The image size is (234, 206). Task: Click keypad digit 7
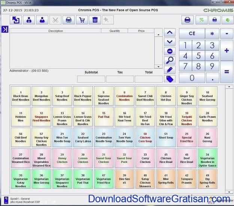click(185, 66)
